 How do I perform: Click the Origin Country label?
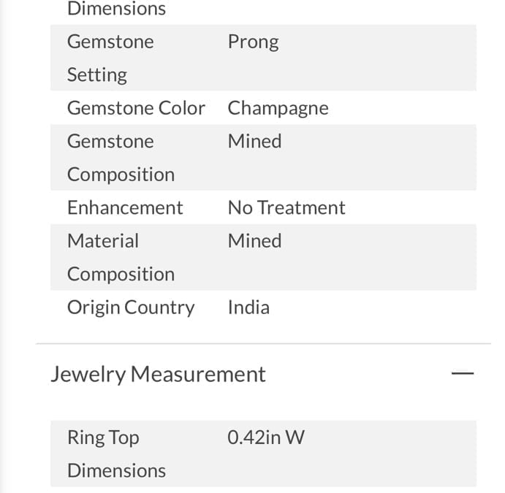pyautogui.click(x=131, y=307)
